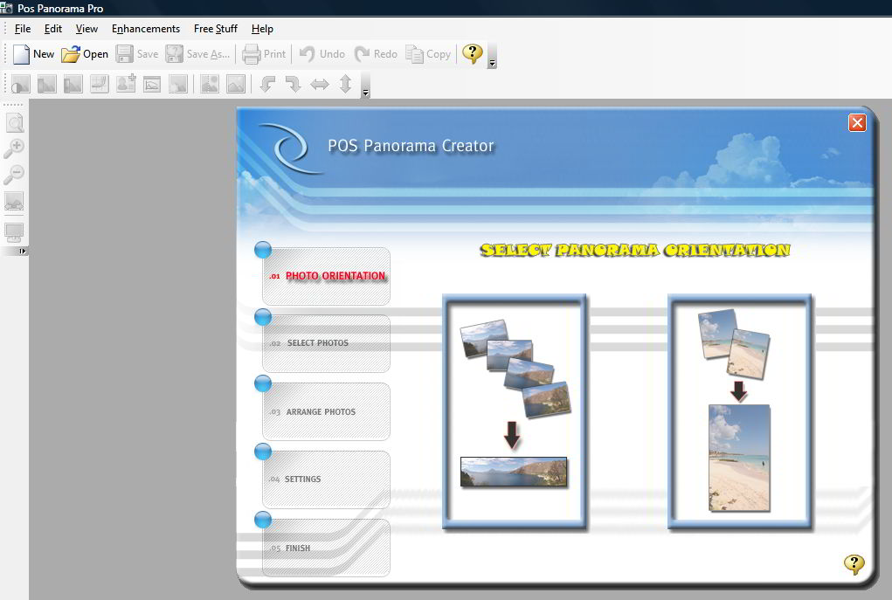Close the POS Panorama Creator wizard
Screen dimensions: 892x600
click(x=857, y=123)
